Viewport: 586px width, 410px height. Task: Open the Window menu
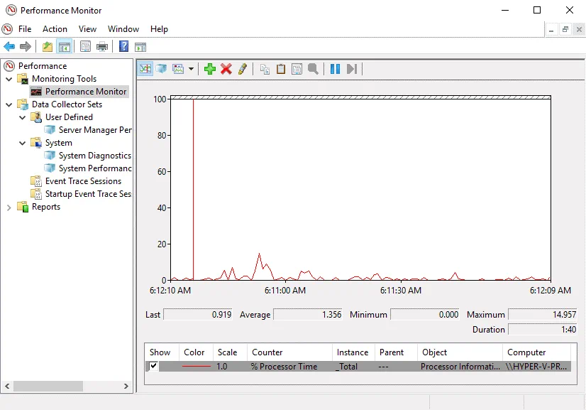123,29
